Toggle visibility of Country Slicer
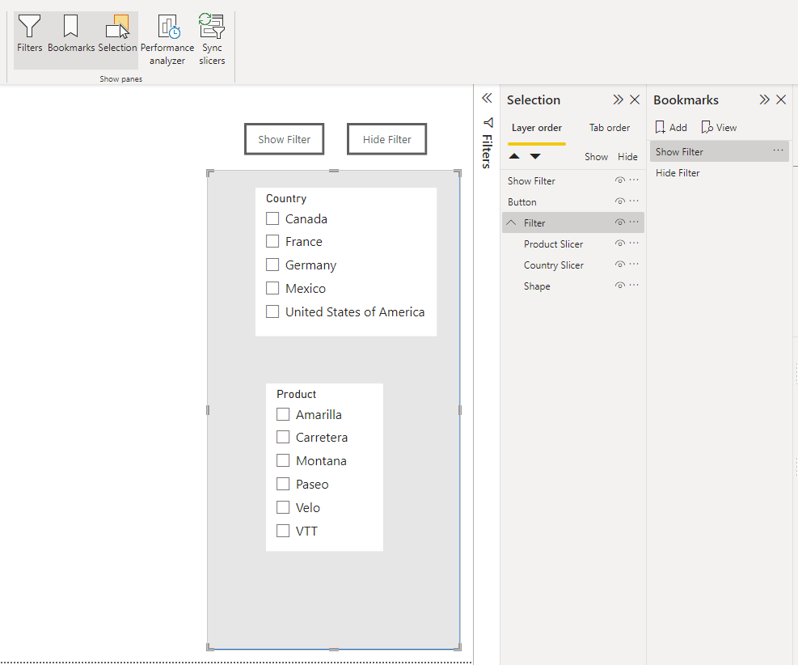The height and width of the screenshot is (665, 798). (x=620, y=265)
